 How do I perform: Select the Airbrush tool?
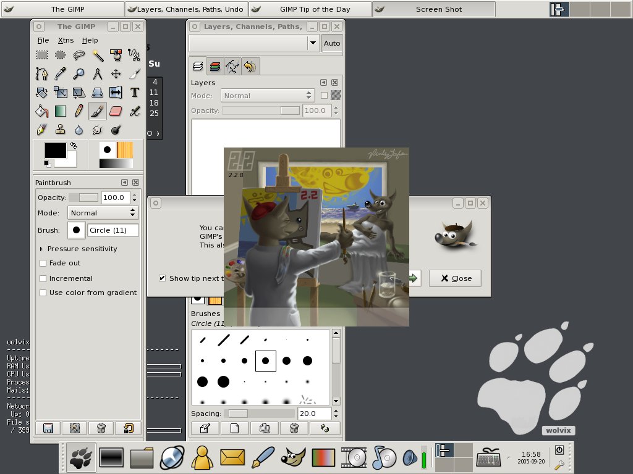pos(134,111)
